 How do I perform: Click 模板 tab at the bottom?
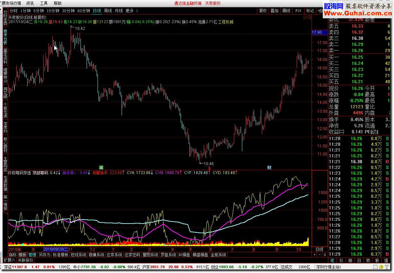click(22, 255)
